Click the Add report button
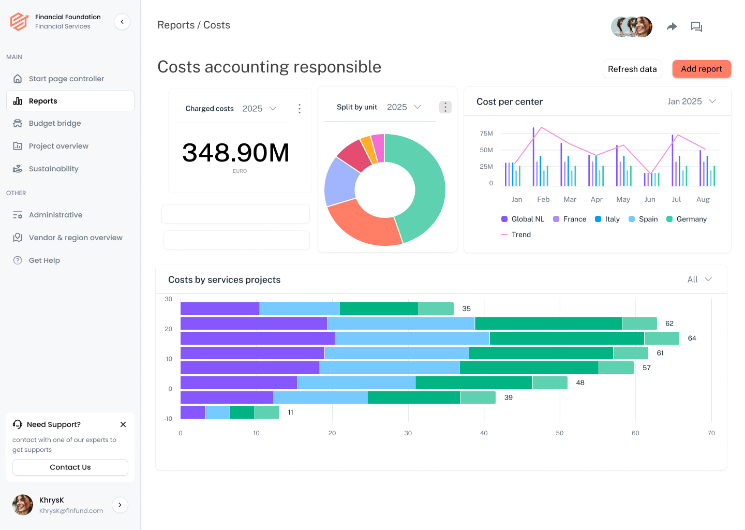745x530 pixels. (x=702, y=69)
